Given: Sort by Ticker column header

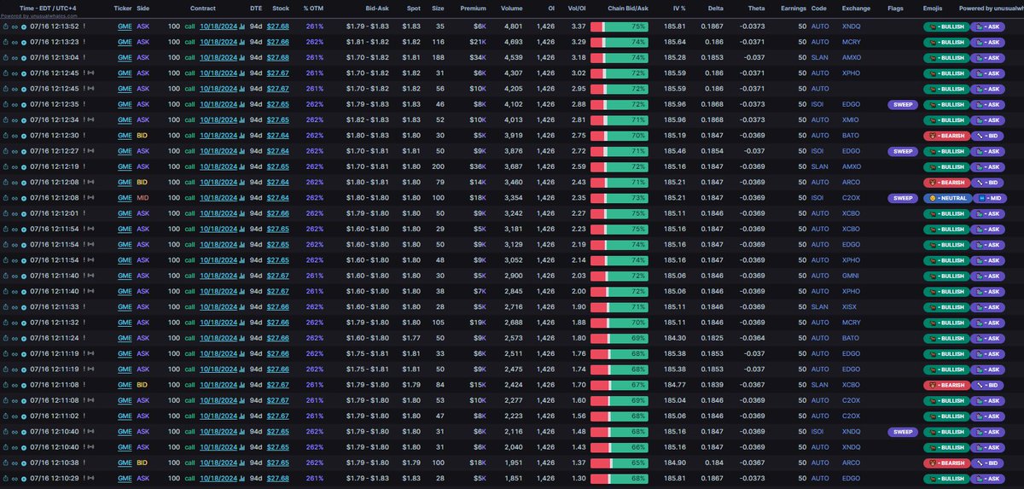Looking at the screenshot, I should click(x=124, y=8).
